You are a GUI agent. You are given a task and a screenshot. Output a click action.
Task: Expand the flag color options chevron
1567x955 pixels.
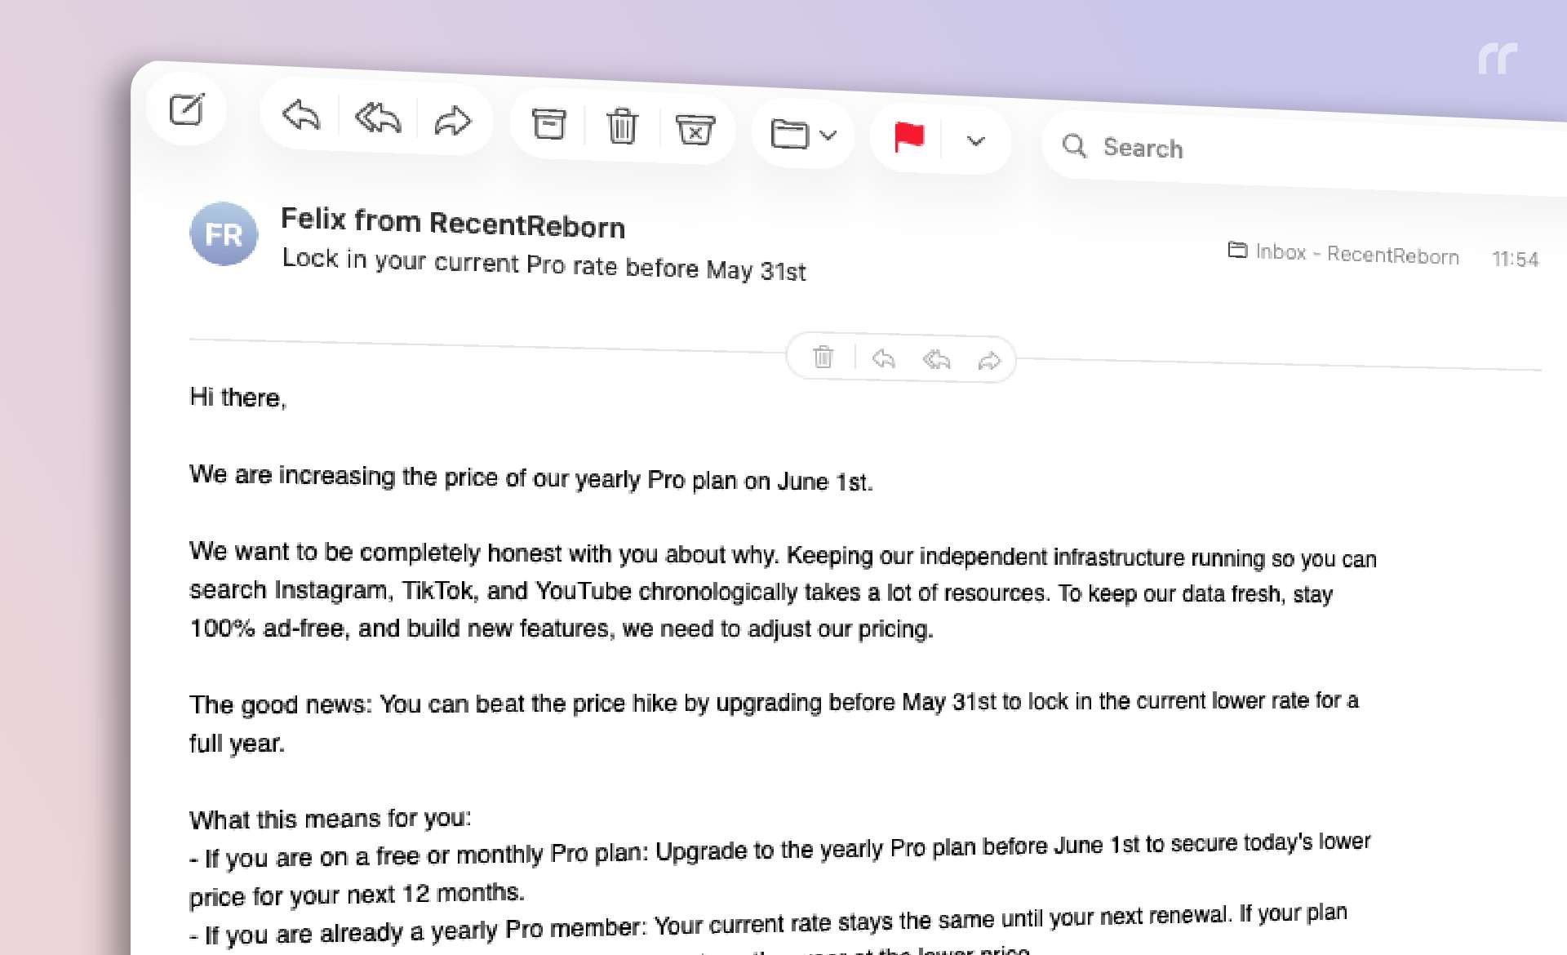pyautogui.click(x=976, y=140)
